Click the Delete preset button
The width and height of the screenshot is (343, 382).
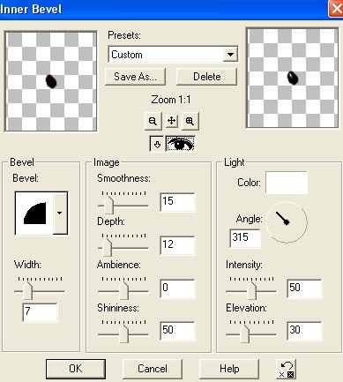coord(206,77)
